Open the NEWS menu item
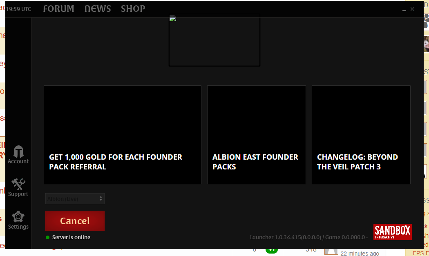 98,9
